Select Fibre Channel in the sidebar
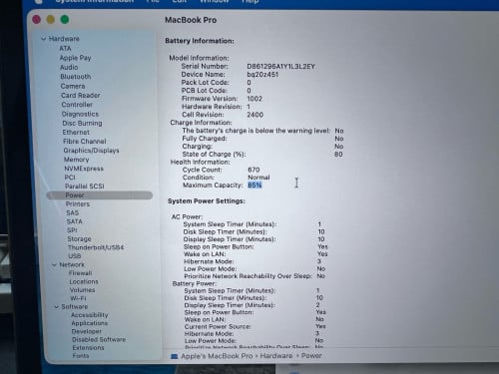The width and height of the screenshot is (499, 374). point(85,142)
